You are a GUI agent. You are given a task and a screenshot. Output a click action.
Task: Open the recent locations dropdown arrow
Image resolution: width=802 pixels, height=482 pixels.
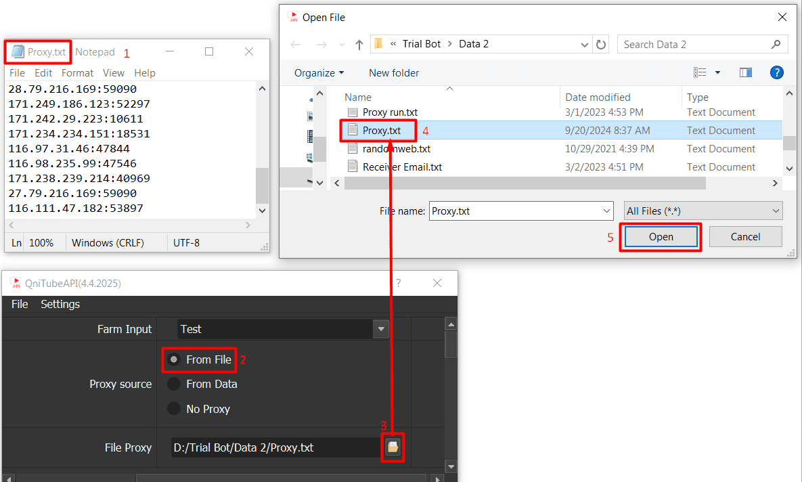(x=342, y=45)
